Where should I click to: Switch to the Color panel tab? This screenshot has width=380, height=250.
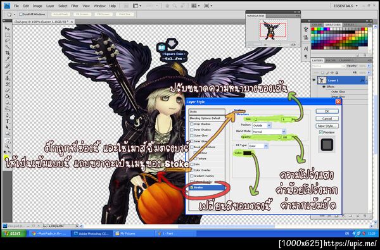[317, 25]
